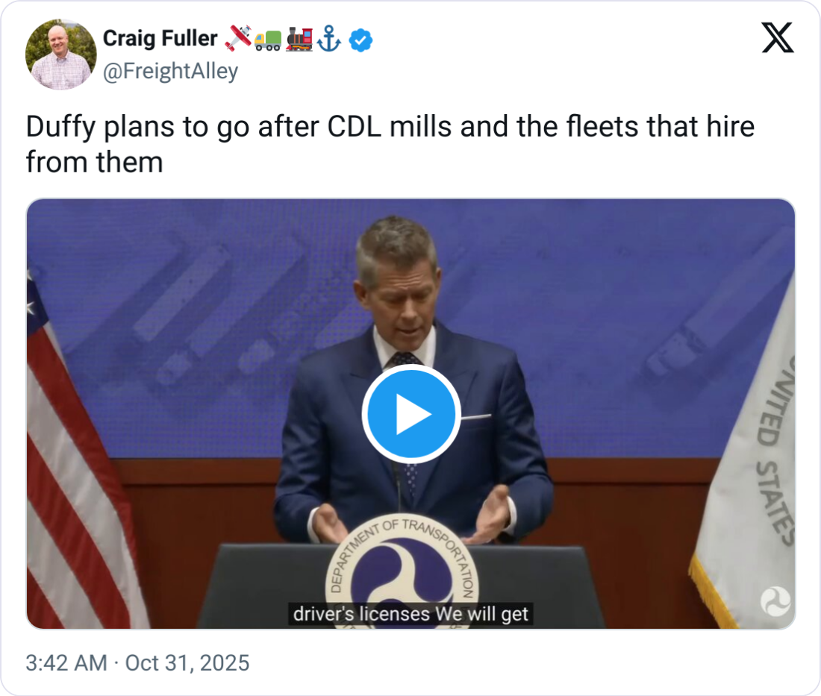Click the blue verified badge

click(x=361, y=40)
